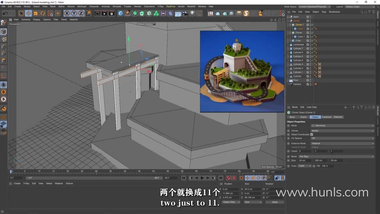Open the viewport Cameras menu
Viewport: 380px width, 214px height.
pyautogui.click(x=25, y=20)
